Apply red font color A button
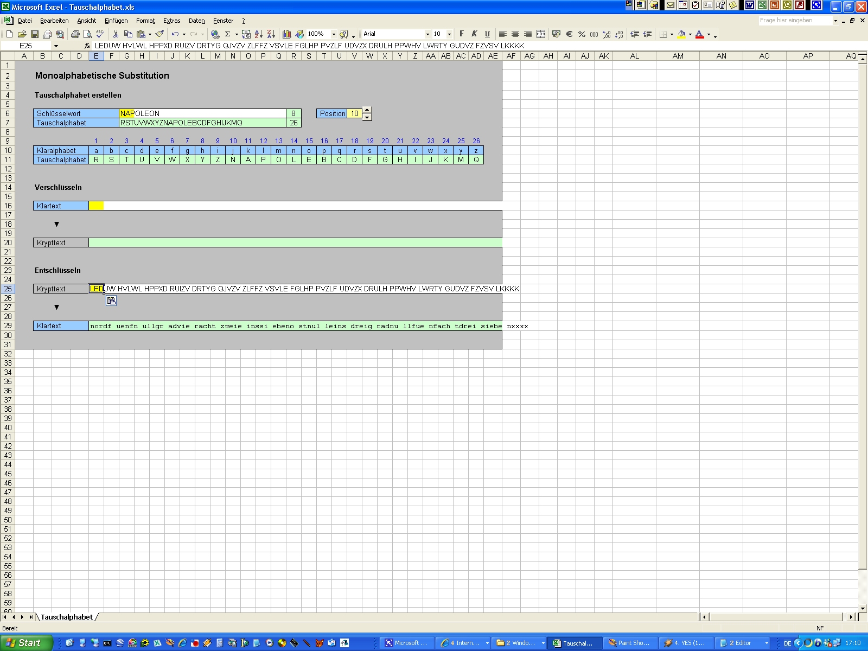 (700, 34)
